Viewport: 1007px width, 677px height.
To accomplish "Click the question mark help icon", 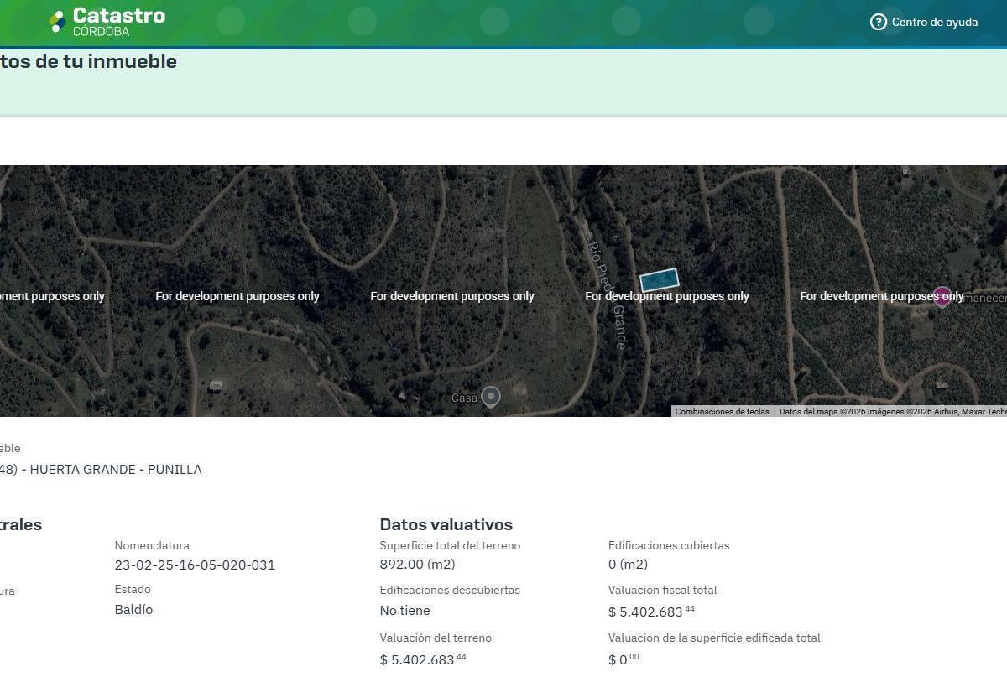I will click(879, 22).
